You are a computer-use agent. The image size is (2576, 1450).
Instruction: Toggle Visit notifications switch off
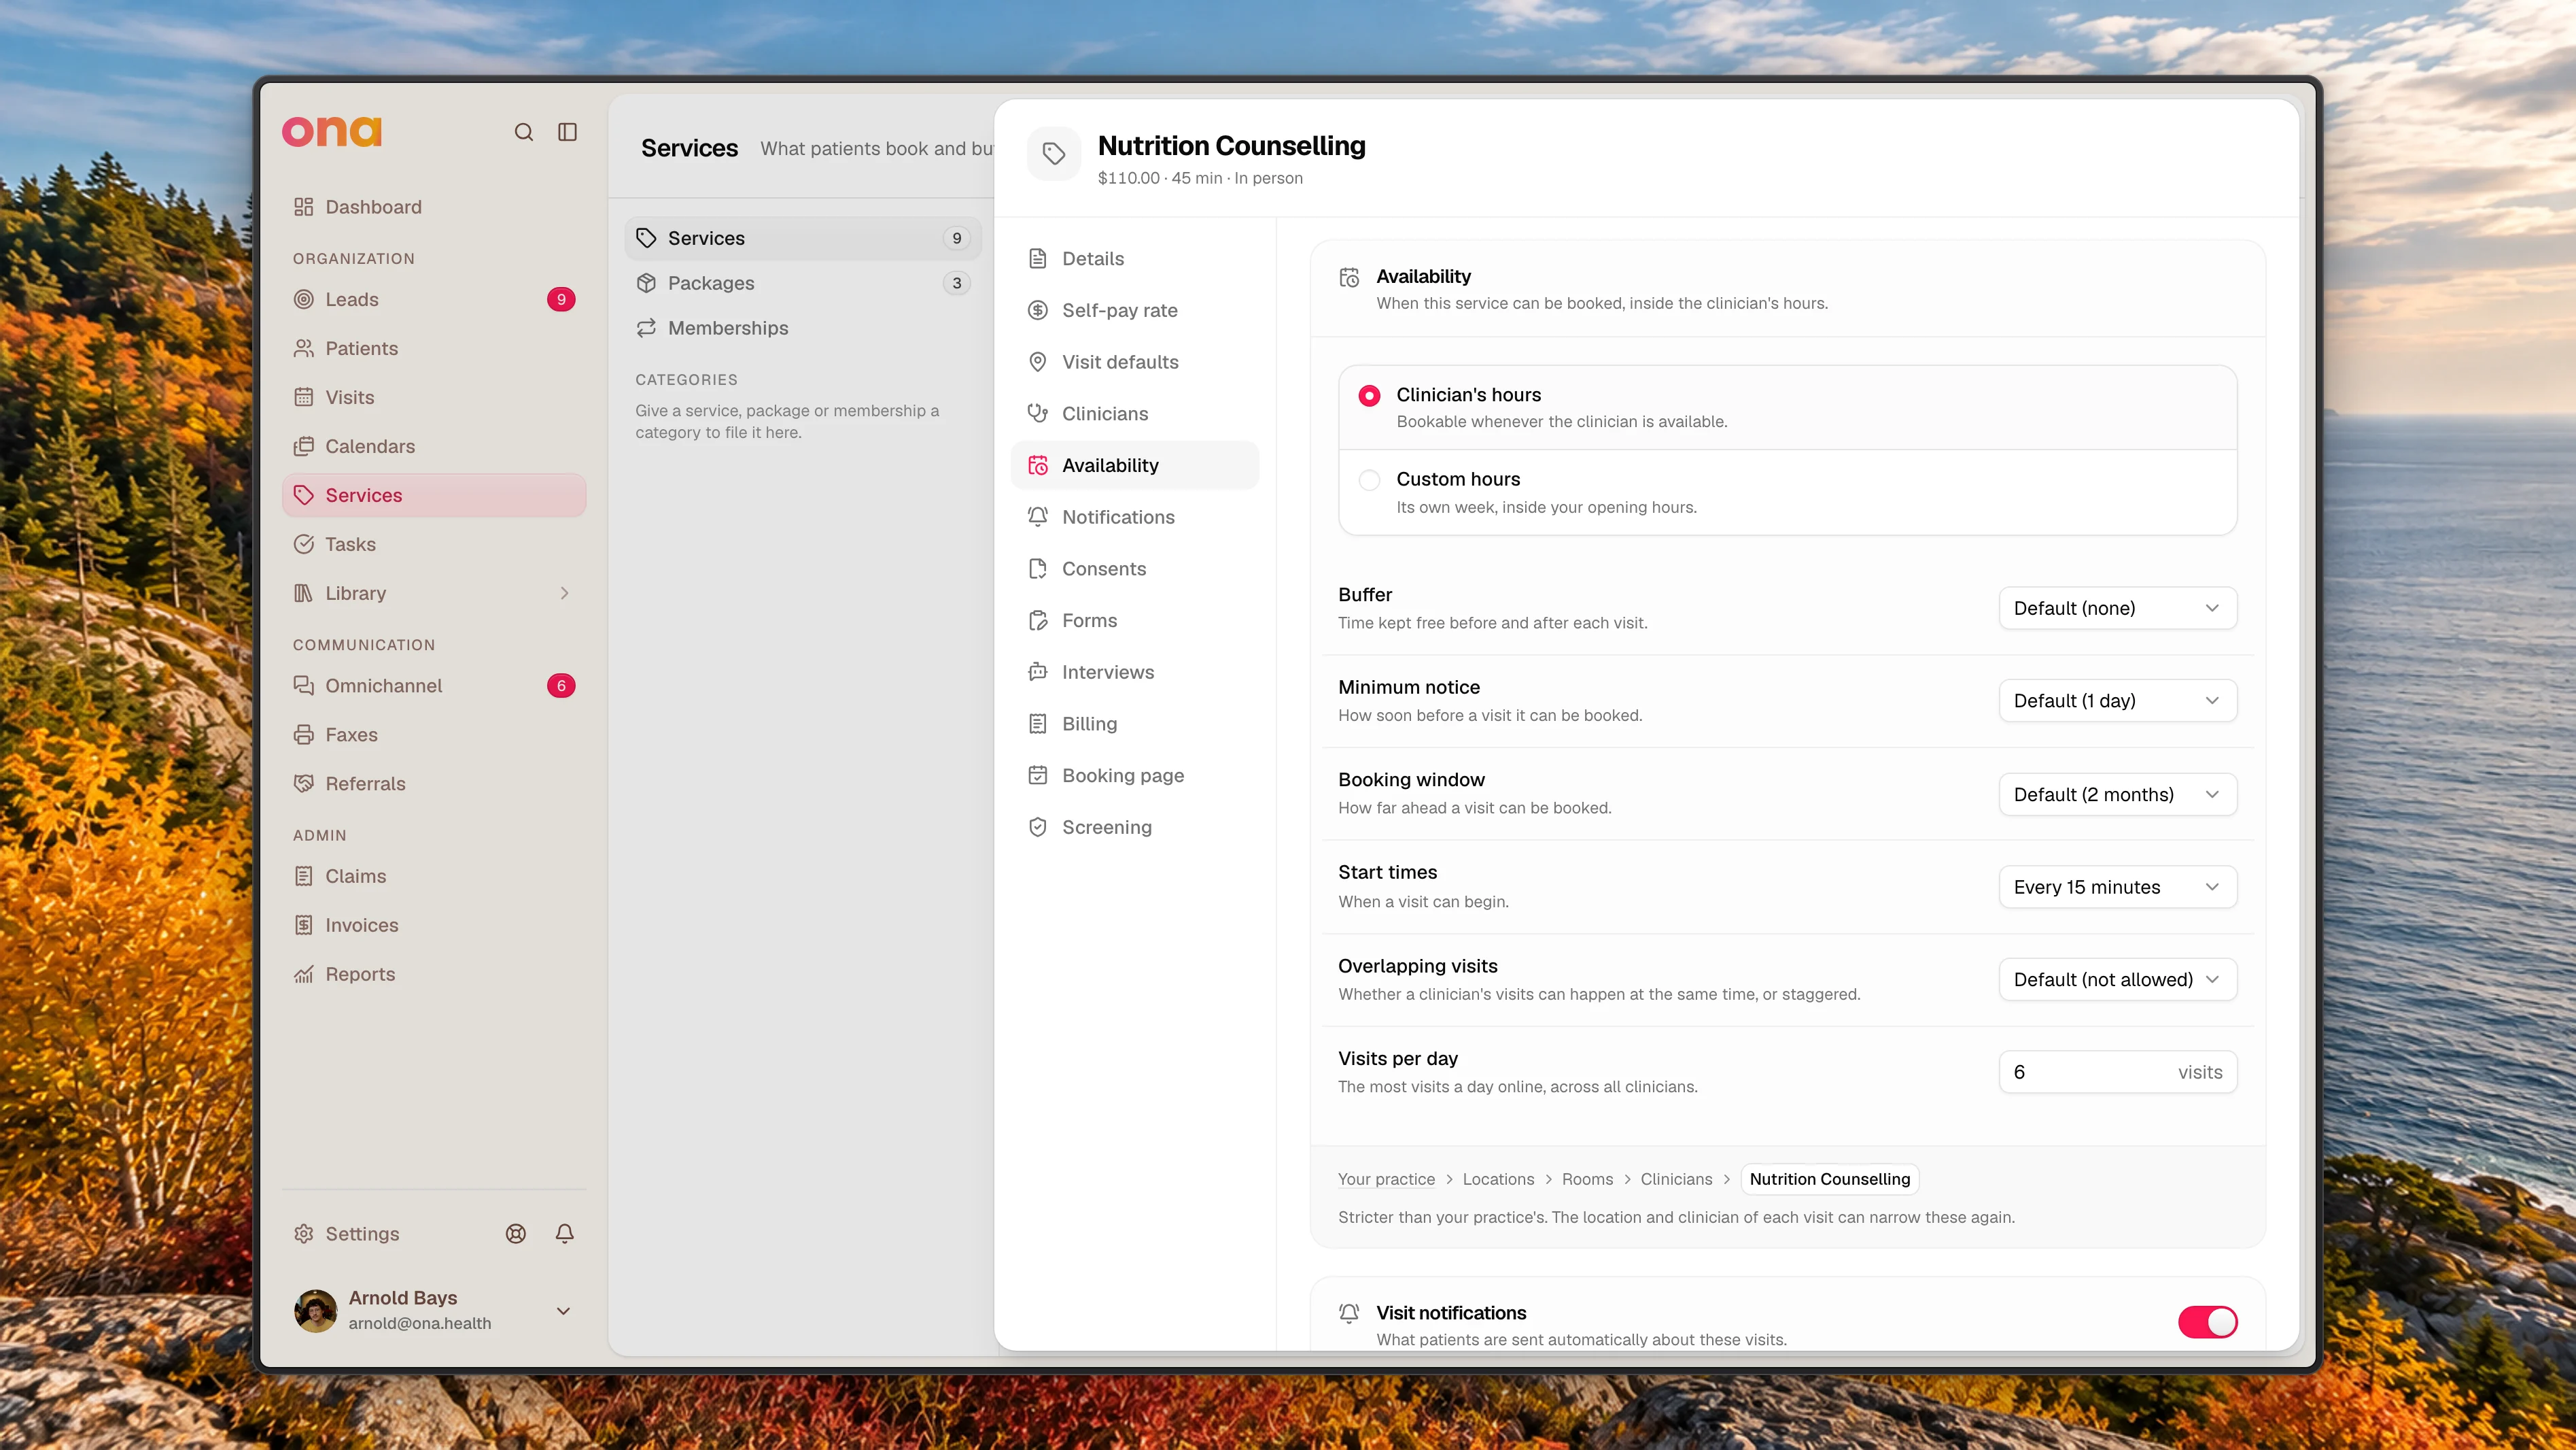tap(2207, 1322)
